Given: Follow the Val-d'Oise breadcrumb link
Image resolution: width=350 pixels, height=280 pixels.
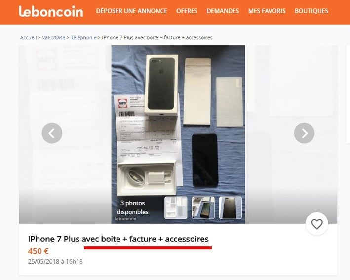Looking at the screenshot, I should click(x=54, y=38).
